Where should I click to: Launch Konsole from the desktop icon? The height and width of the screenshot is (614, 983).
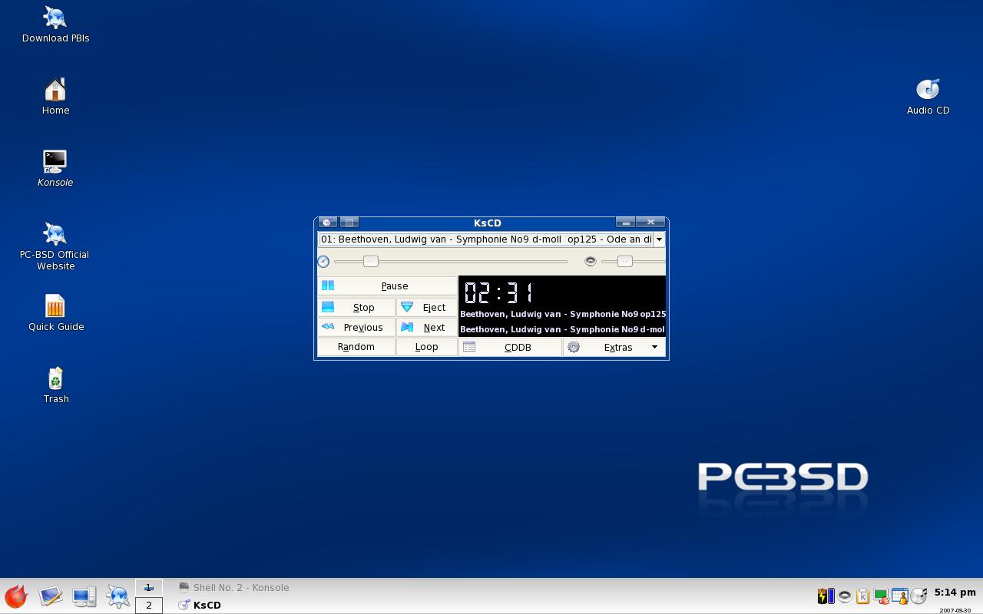55,169
